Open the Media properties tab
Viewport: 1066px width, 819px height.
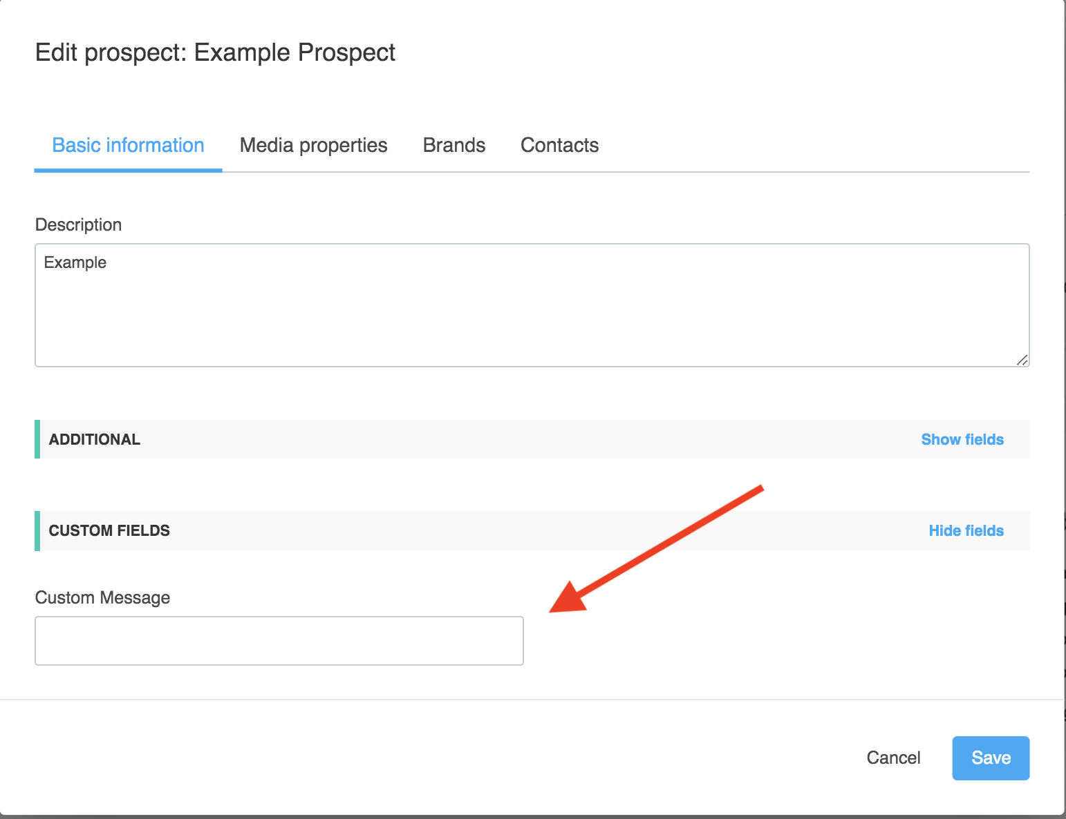pos(313,146)
